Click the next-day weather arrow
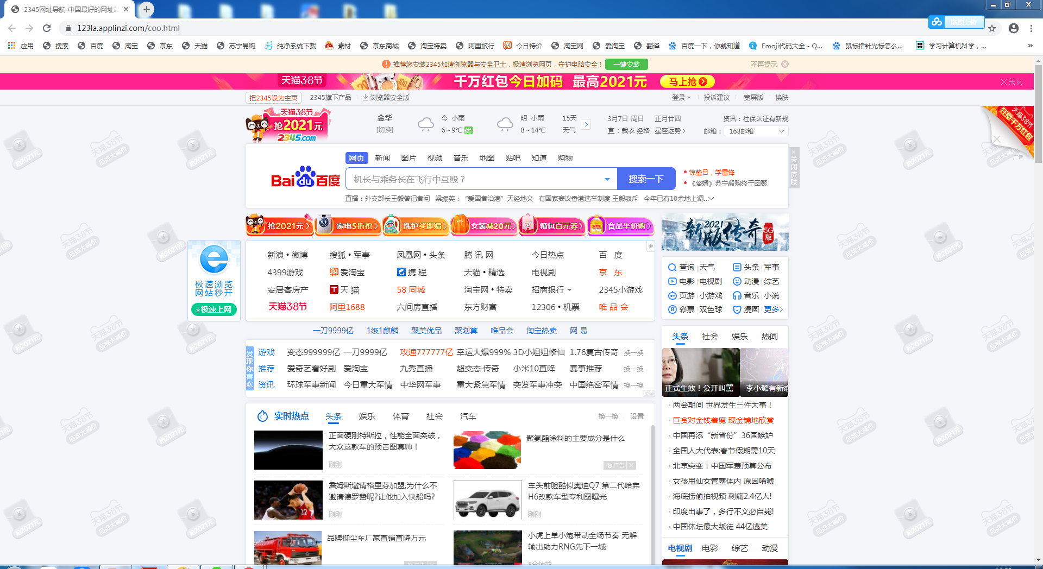1043x569 pixels. coord(586,124)
